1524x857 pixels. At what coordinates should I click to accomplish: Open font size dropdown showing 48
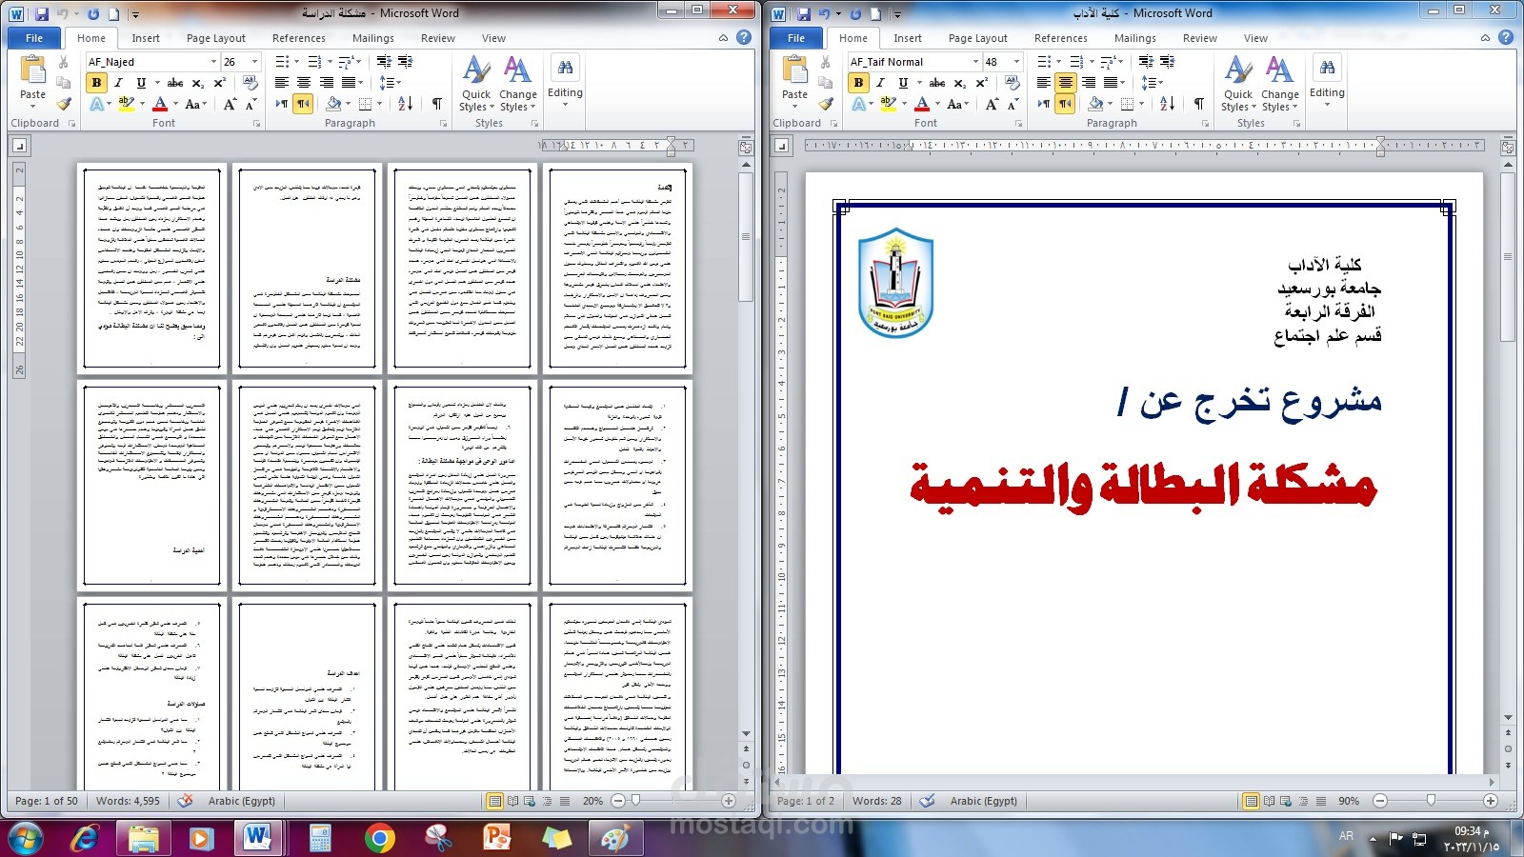[x=1016, y=62]
